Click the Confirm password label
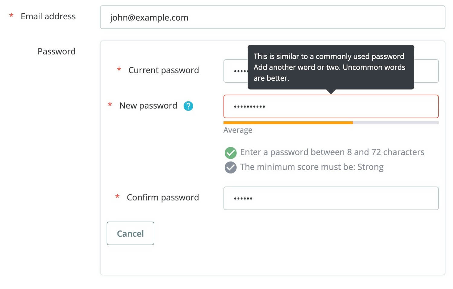The image size is (453, 289). coord(163,197)
